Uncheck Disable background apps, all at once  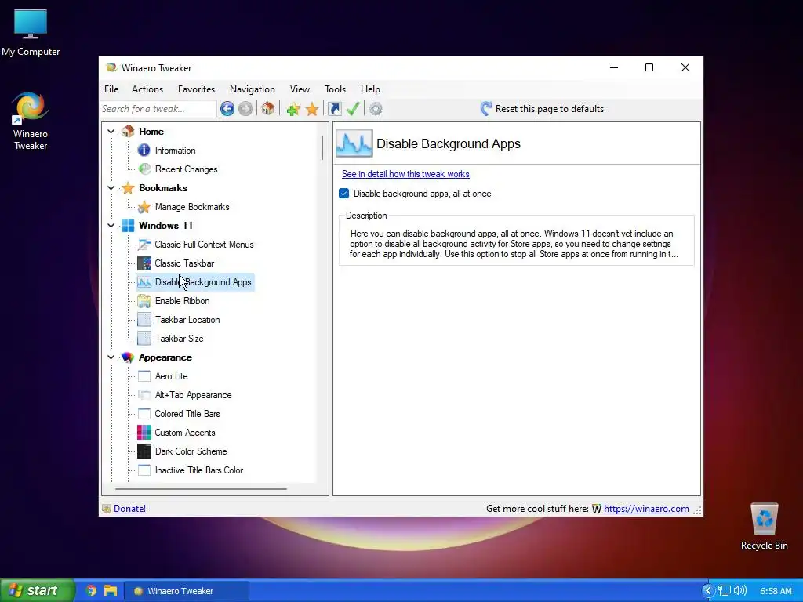coord(344,194)
